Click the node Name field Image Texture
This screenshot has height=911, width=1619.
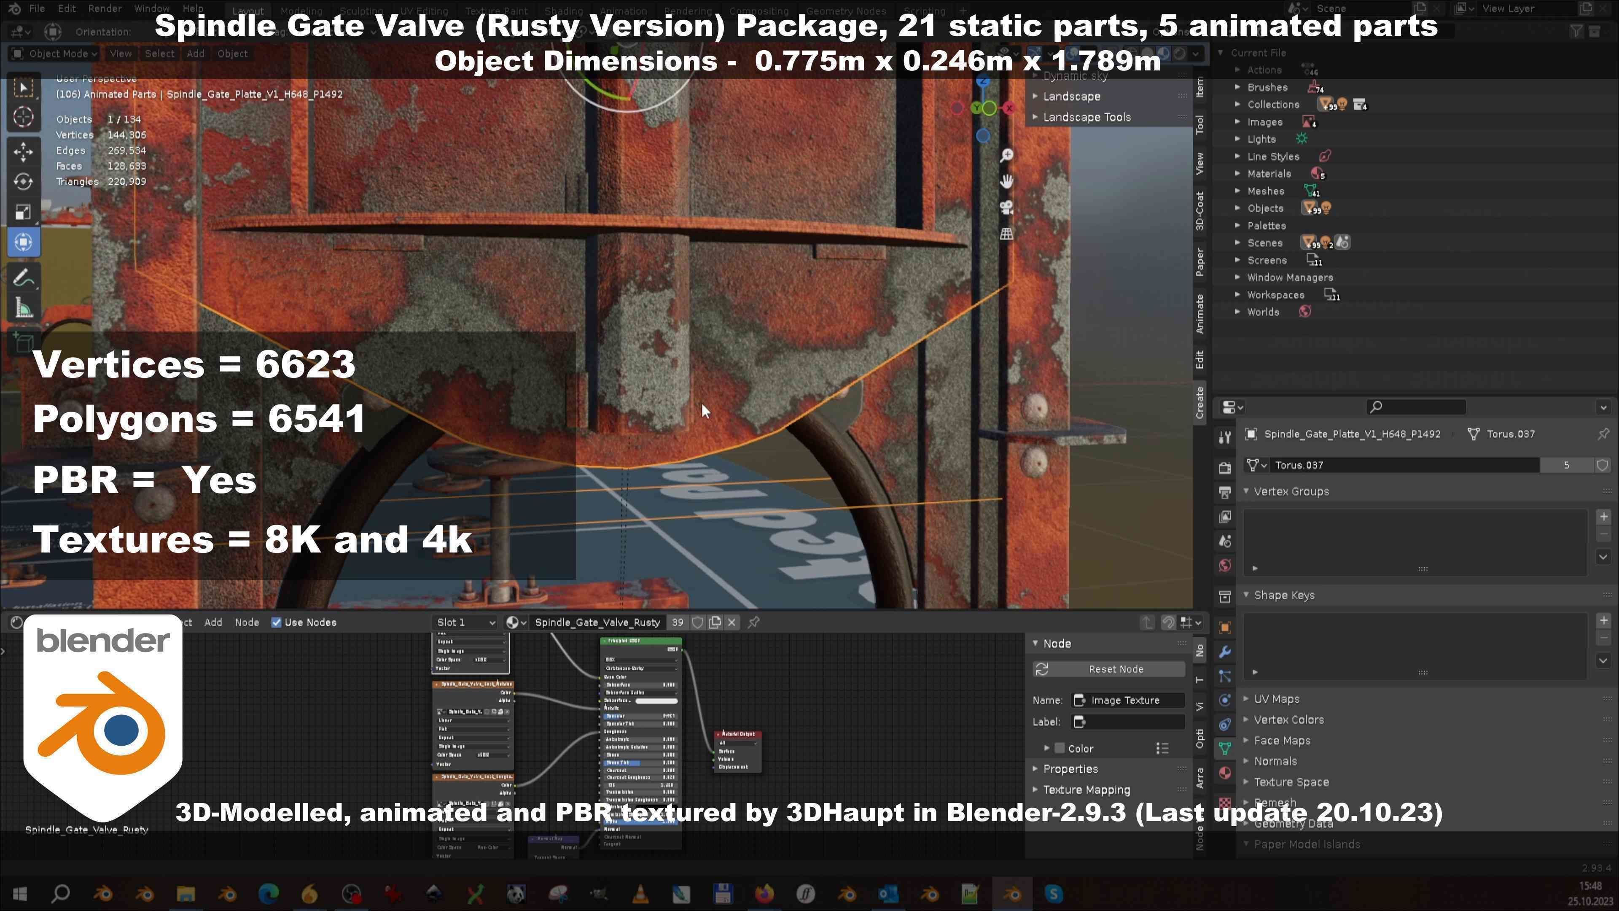[x=1128, y=701]
